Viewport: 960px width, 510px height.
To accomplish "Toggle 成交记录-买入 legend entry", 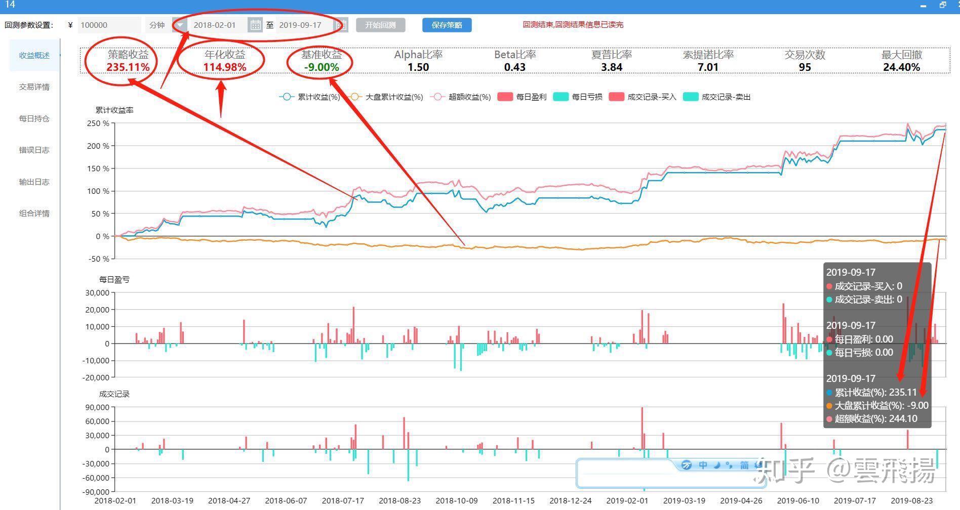I will click(643, 97).
